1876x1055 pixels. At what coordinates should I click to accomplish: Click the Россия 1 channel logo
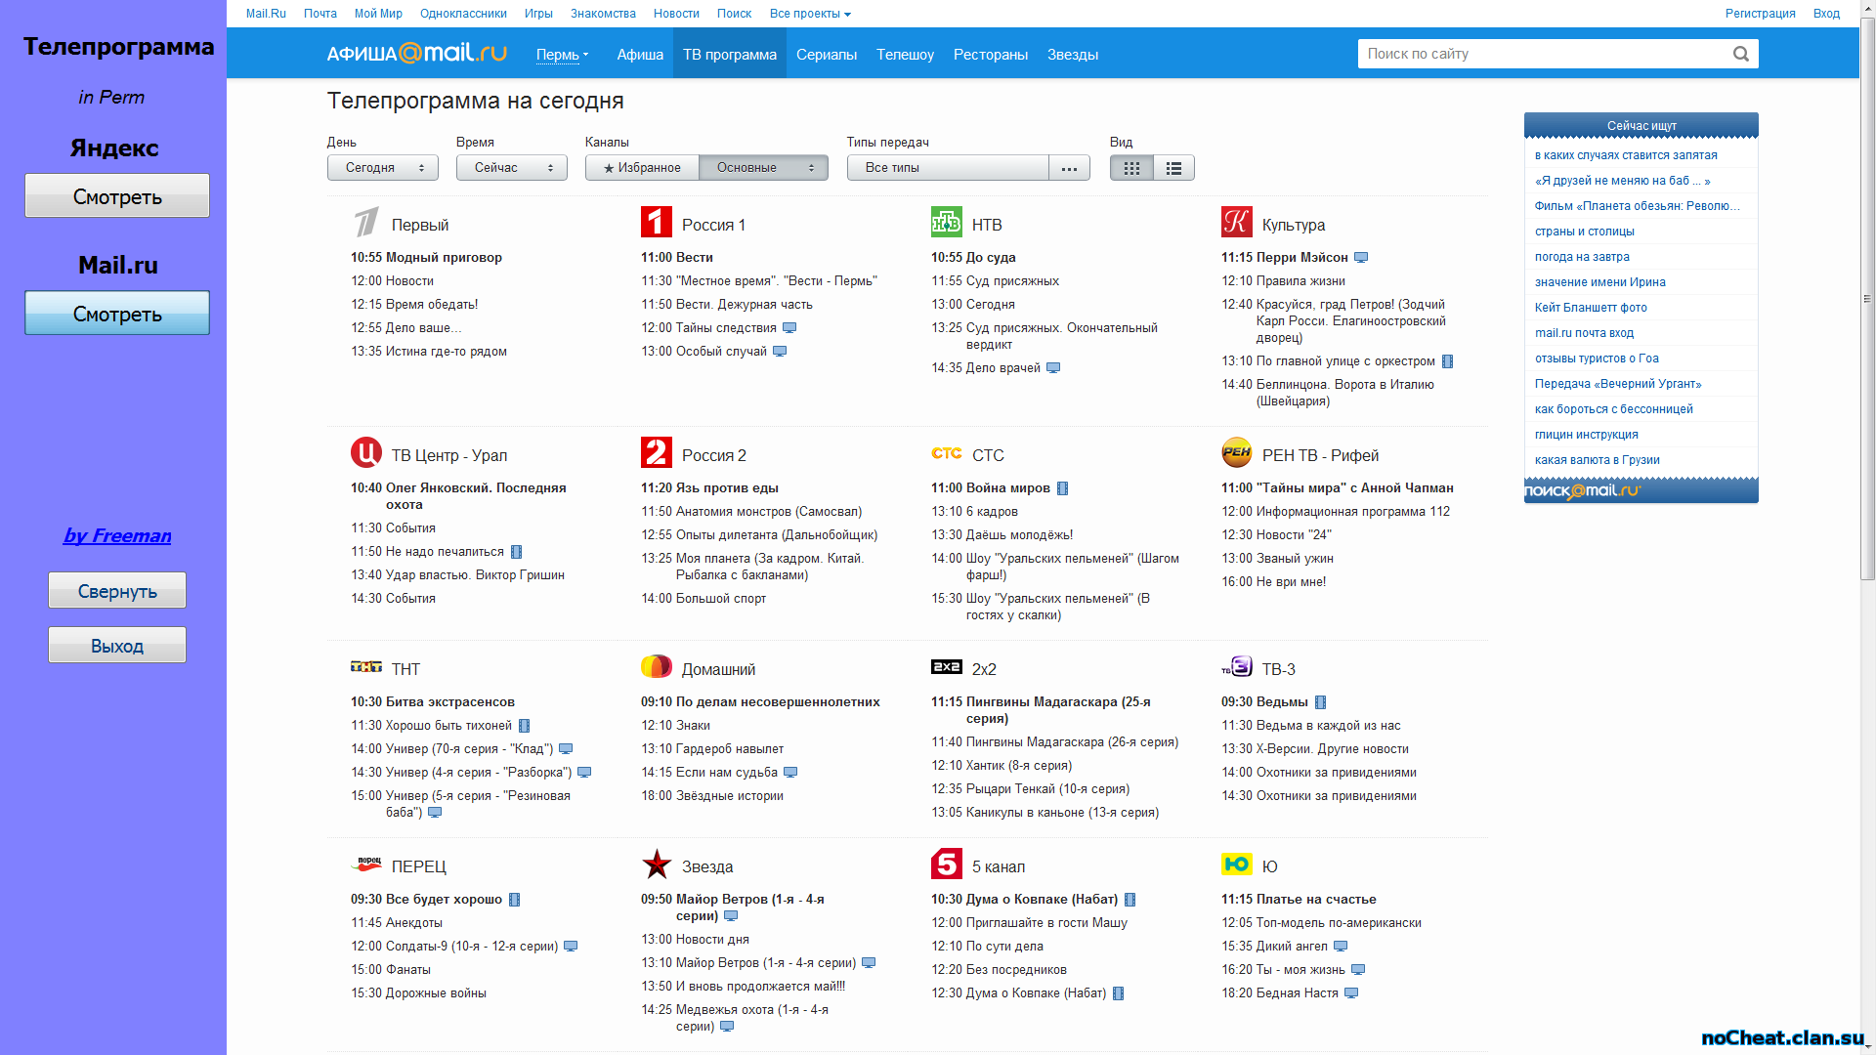(657, 223)
